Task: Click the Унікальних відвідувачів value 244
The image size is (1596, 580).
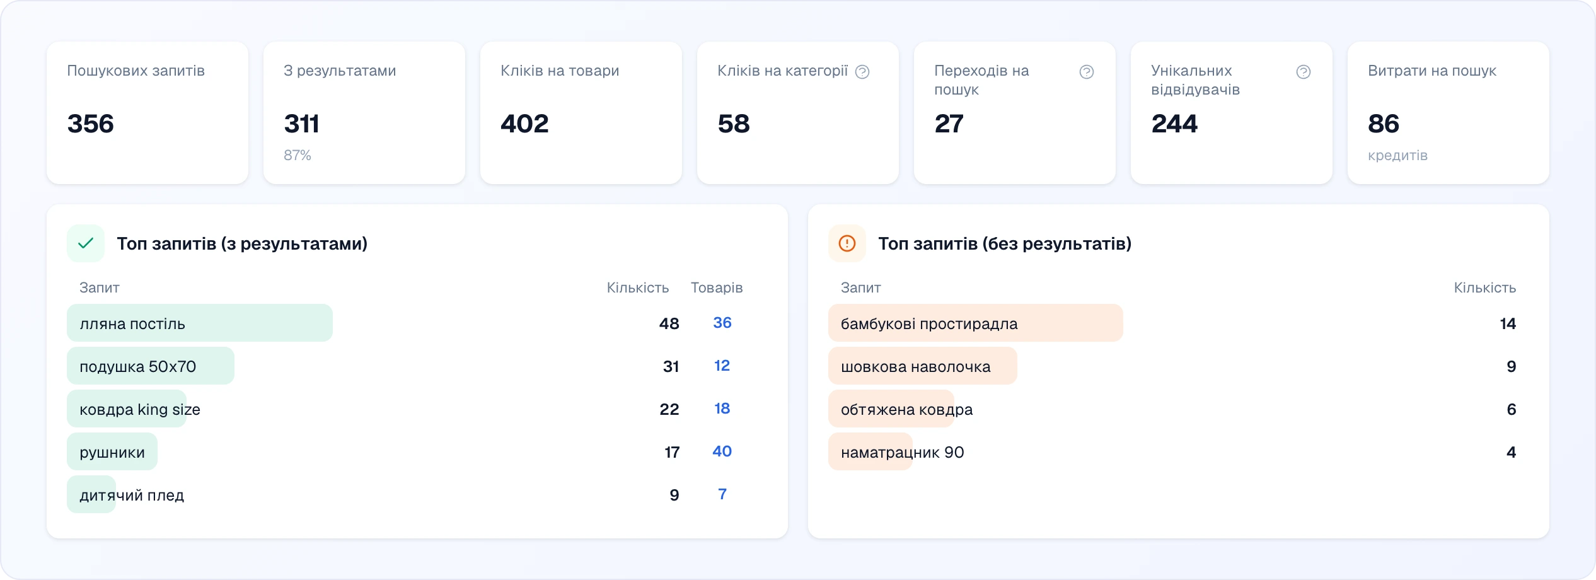Action: click(x=1174, y=124)
